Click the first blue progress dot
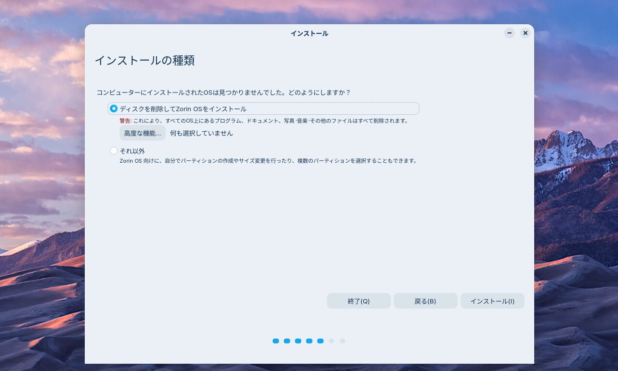This screenshot has height=371, width=618. point(276,341)
